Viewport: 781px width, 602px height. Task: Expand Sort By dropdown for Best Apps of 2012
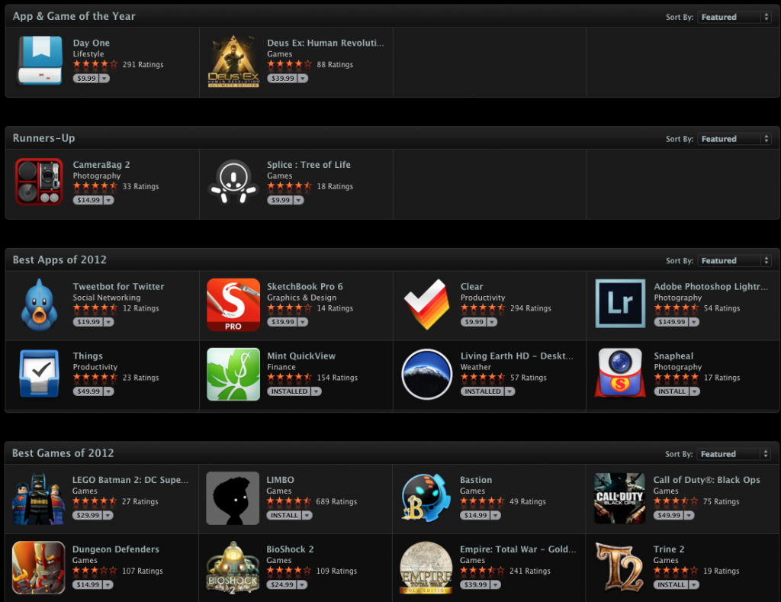pyautogui.click(x=734, y=261)
